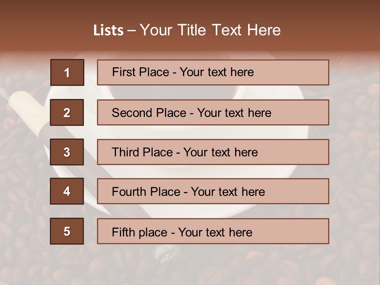Click the number 1 box
The image size is (380, 285).
[67, 72]
